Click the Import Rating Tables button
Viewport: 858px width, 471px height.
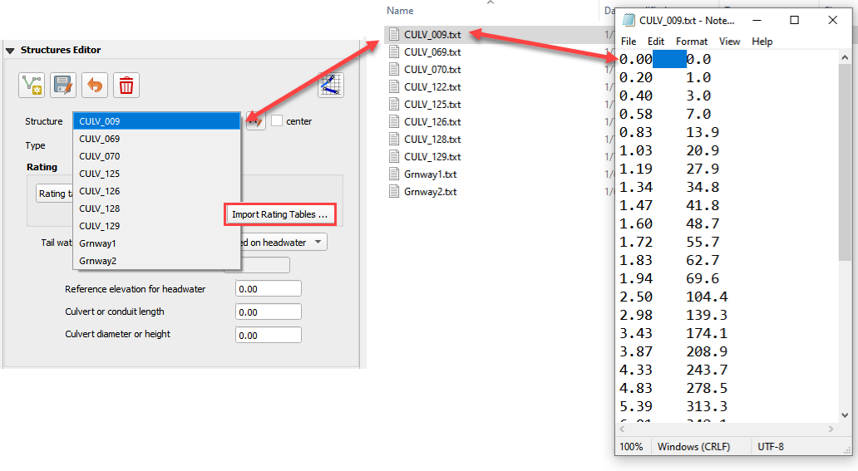pos(280,214)
